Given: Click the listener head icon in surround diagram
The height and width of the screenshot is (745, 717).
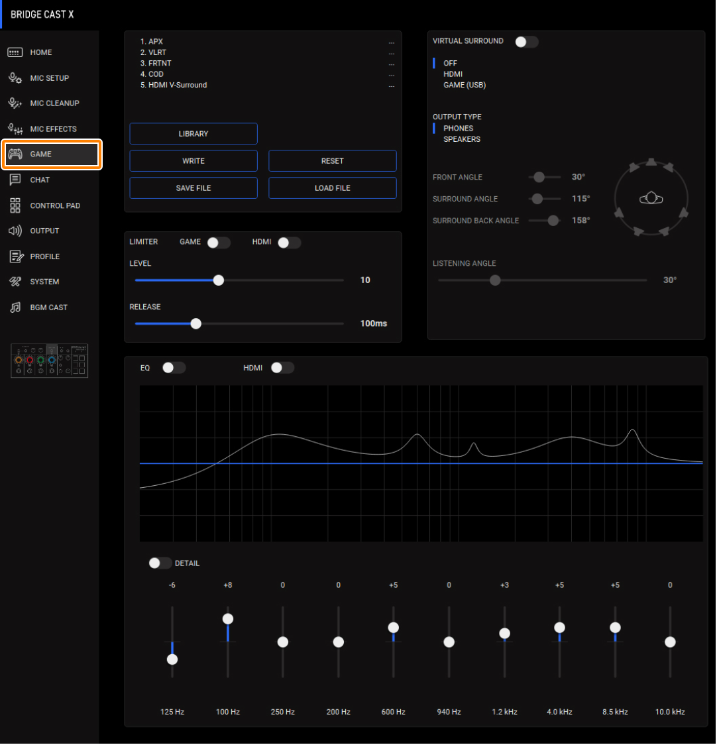Looking at the screenshot, I should [651, 198].
